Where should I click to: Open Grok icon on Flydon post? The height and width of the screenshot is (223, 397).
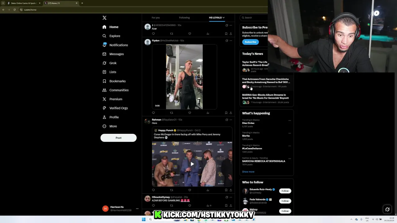click(x=227, y=41)
